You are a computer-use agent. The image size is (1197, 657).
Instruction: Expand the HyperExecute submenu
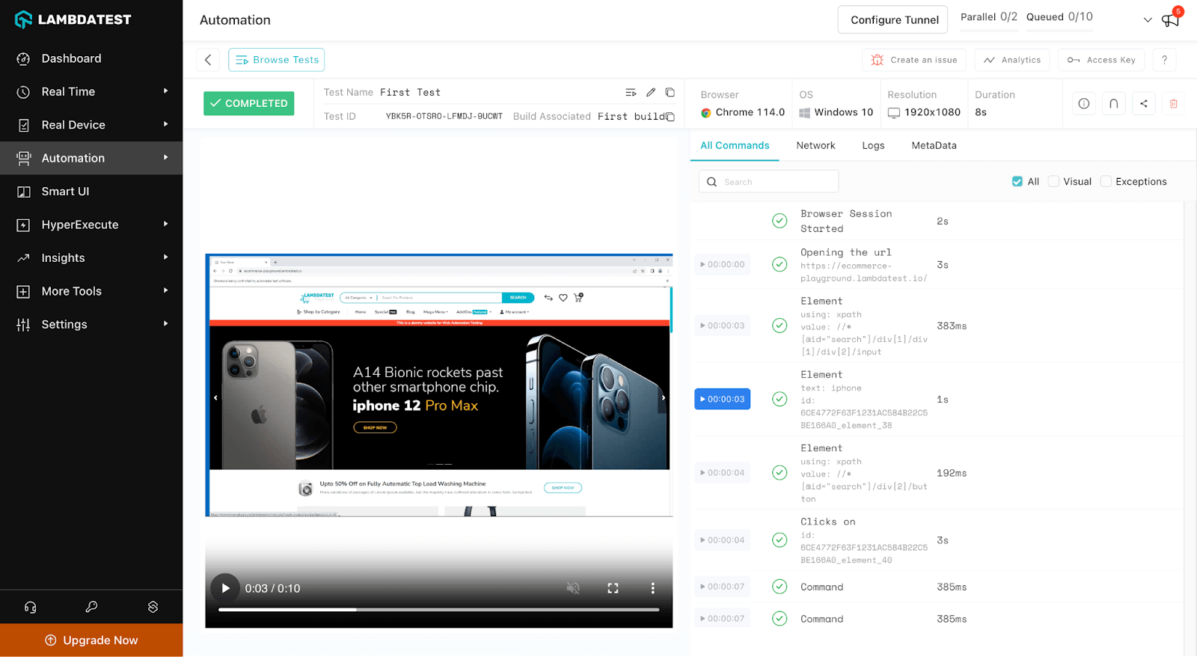click(x=166, y=224)
